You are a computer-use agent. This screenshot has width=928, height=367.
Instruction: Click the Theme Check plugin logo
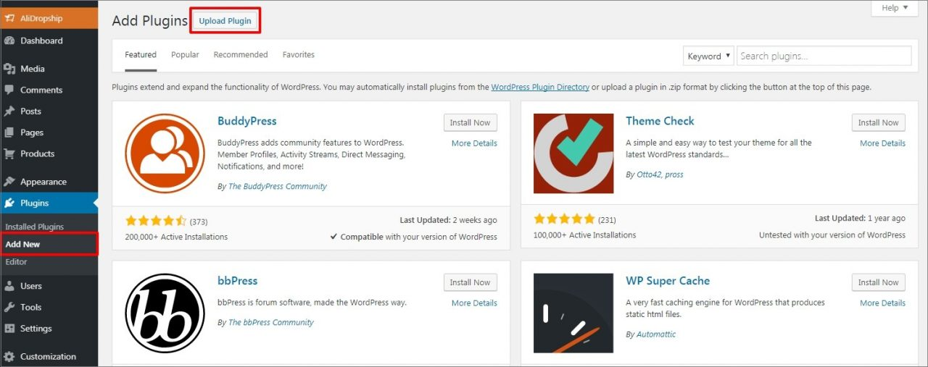click(x=573, y=153)
